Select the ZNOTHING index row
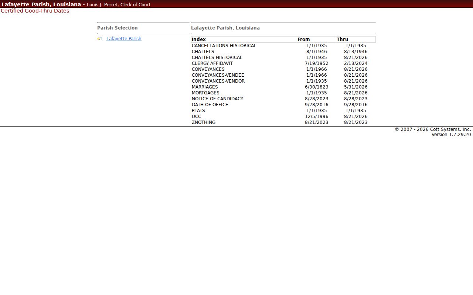This screenshot has height=295, width=473. pyautogui.click(x=283, y=122)
